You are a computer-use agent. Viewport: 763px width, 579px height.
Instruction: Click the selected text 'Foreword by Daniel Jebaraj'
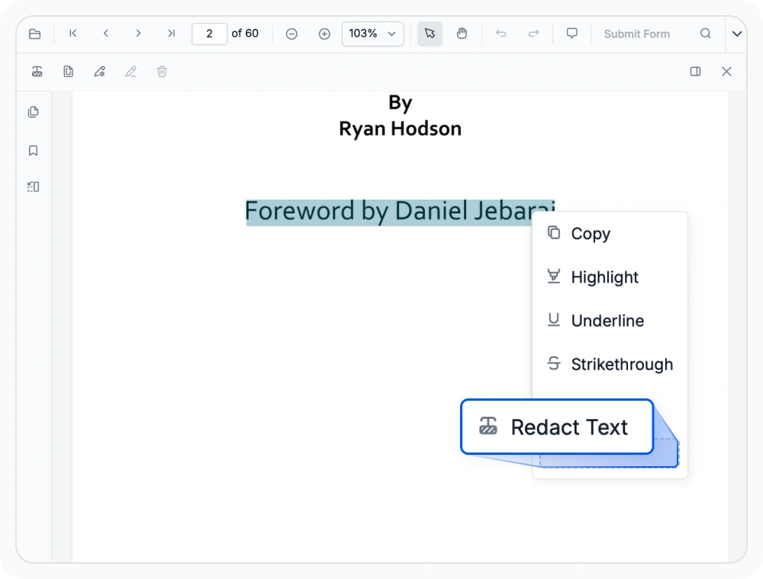(x=400, y=212)
